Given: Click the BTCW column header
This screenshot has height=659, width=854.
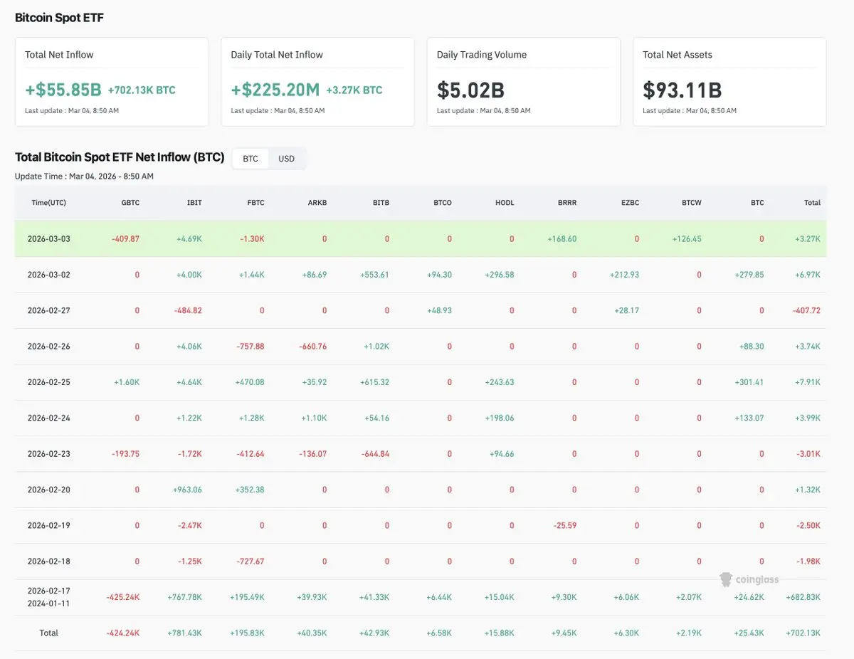Looking at the screenshot, I should [x=691, y=203].
